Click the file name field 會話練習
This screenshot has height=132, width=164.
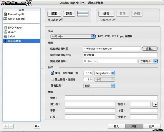tap(120, 55)
